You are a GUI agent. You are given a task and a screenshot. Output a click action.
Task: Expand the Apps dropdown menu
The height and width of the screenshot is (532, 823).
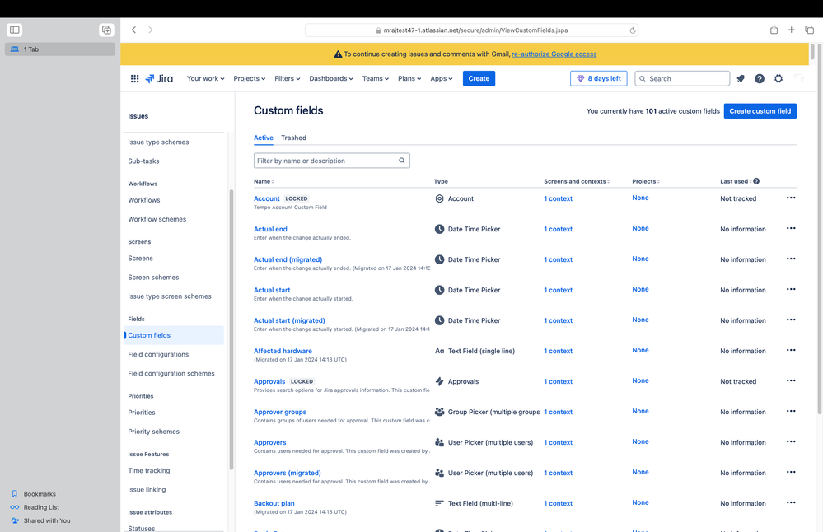click(x=442, y=79)
